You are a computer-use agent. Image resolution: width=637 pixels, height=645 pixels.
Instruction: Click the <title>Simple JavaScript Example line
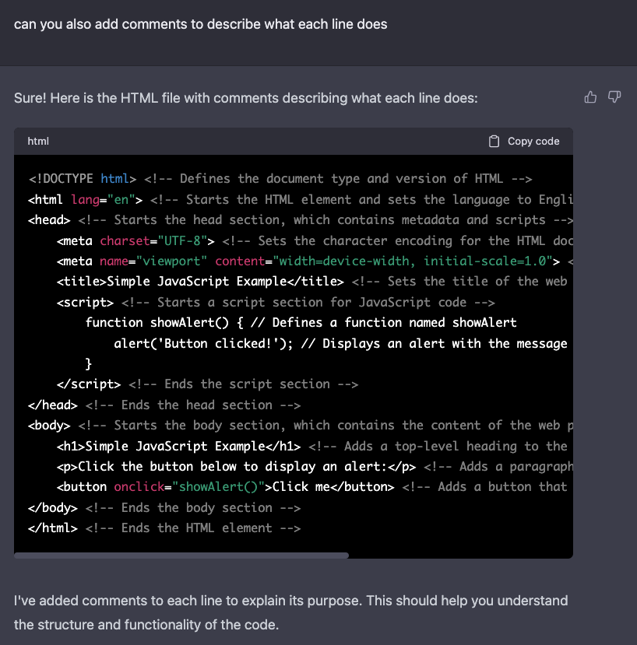[312, 282]
